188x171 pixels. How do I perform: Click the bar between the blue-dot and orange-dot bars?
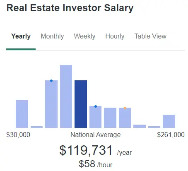click(110, 118)
